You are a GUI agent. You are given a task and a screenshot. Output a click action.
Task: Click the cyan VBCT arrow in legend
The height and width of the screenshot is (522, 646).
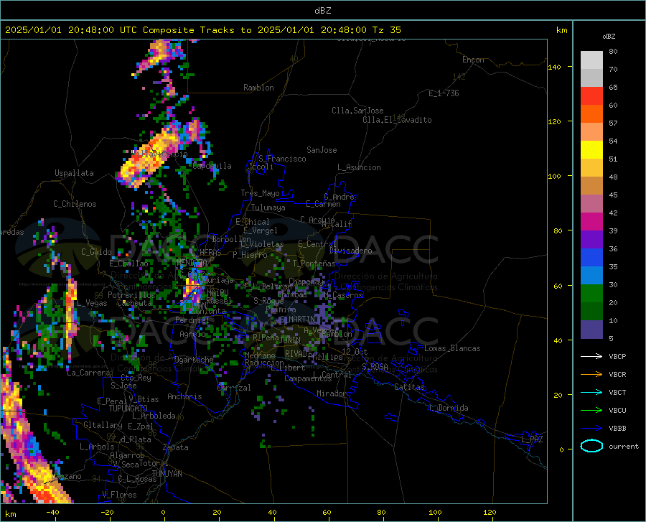coord(591,392)
